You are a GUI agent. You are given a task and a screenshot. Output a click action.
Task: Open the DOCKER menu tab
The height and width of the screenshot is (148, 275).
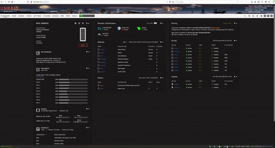56,16
